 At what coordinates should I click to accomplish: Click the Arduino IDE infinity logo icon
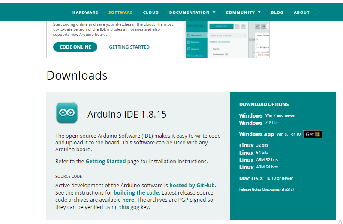(x=67, y=112)
